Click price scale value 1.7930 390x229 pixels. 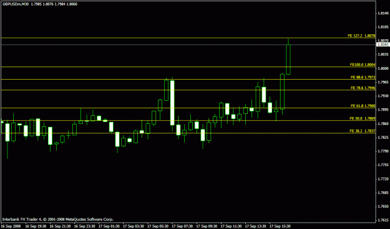pos(383,96)
